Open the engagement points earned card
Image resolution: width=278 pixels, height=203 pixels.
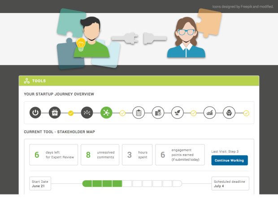click(x=180, y=155)
